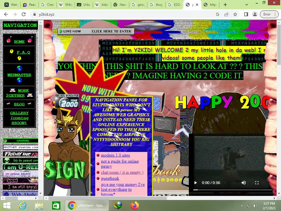Open the volume icon in the system tray

(255, 206)
